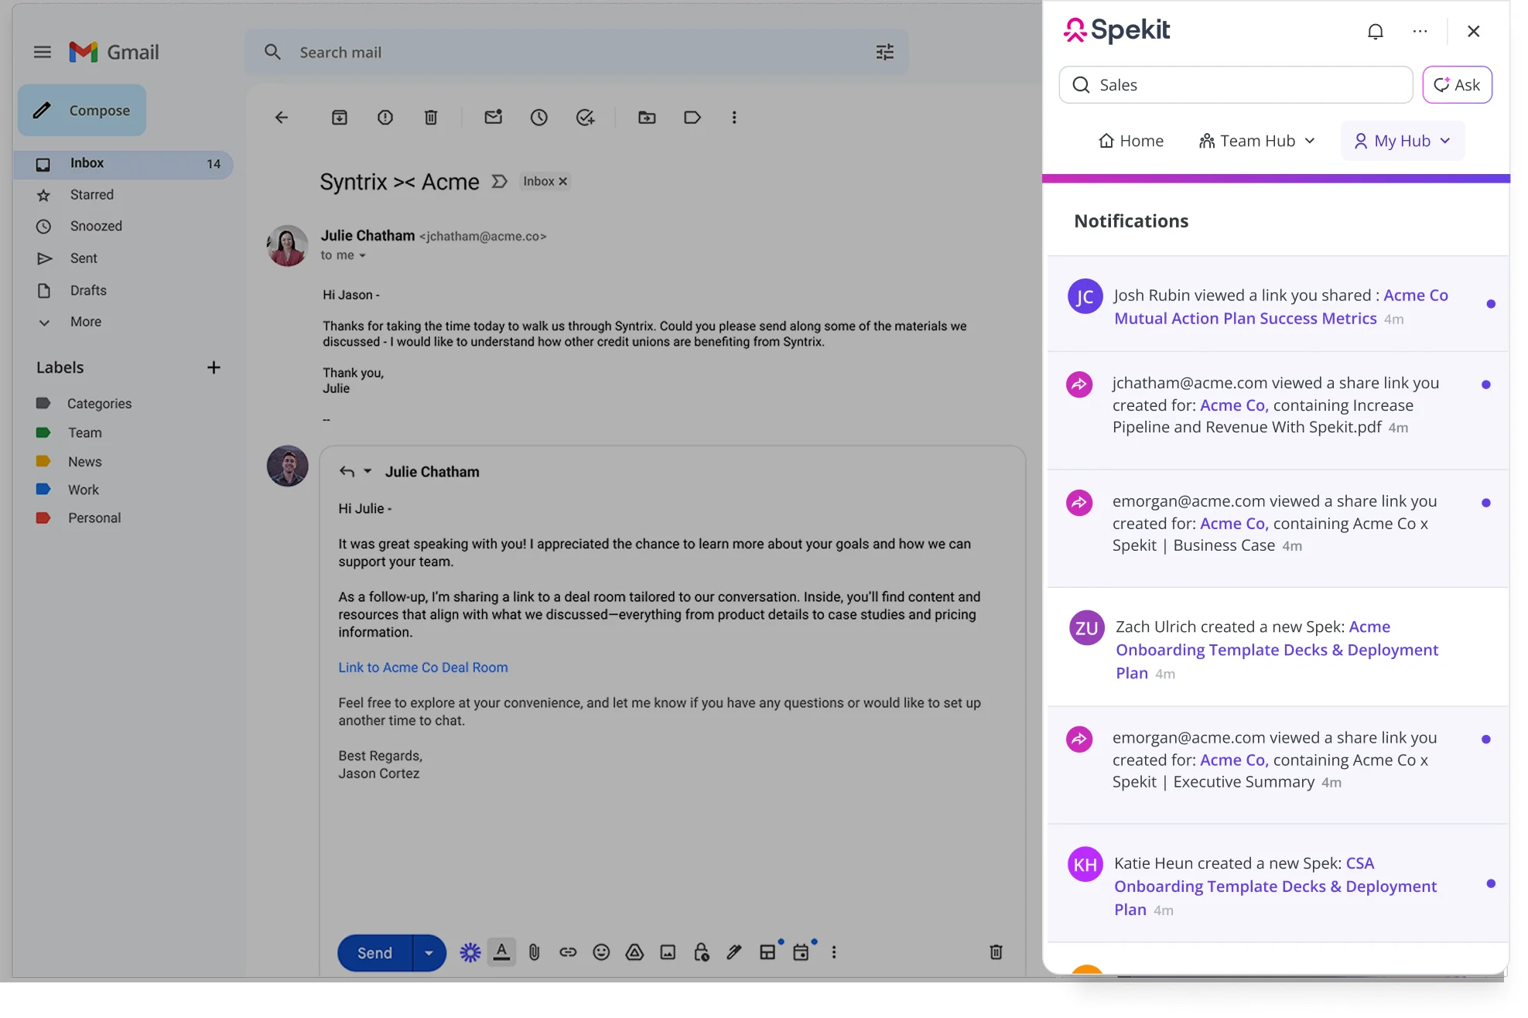Set up a meeting time calendar icon
The image size is (1528, 1018).
point(802,953)
